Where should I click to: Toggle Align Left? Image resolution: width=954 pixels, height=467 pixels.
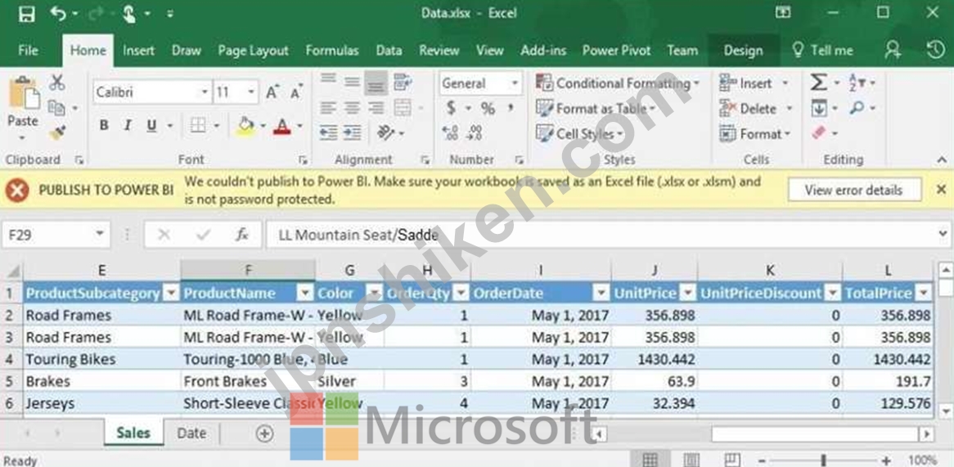pos(329,108)
